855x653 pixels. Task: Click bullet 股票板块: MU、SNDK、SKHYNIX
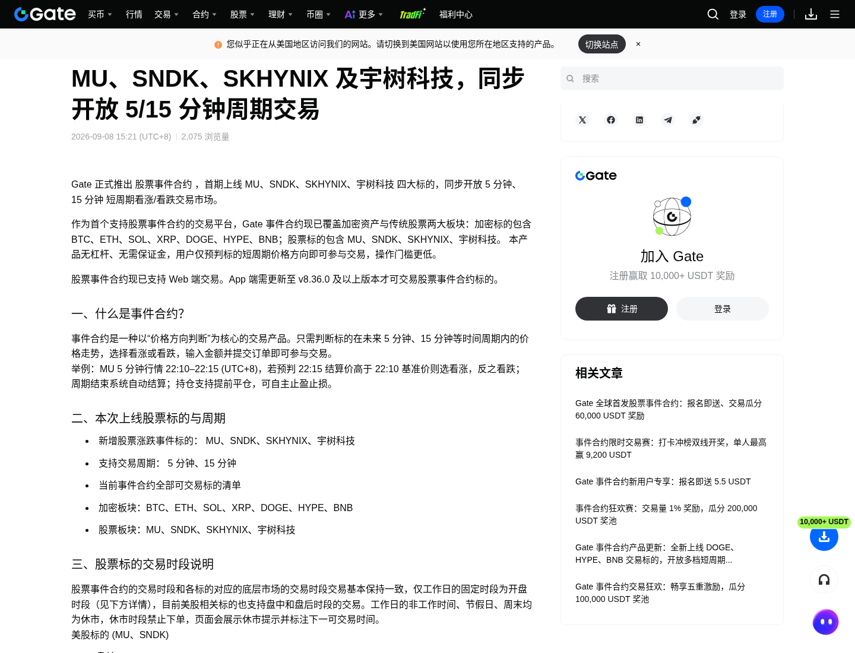(x=197, y=530)
